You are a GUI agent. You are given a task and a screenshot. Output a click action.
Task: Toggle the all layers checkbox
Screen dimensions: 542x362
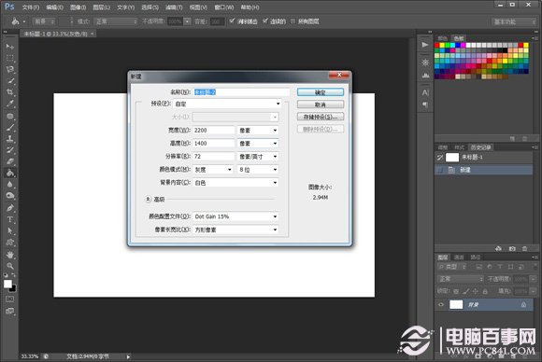[x=293, y=21]
